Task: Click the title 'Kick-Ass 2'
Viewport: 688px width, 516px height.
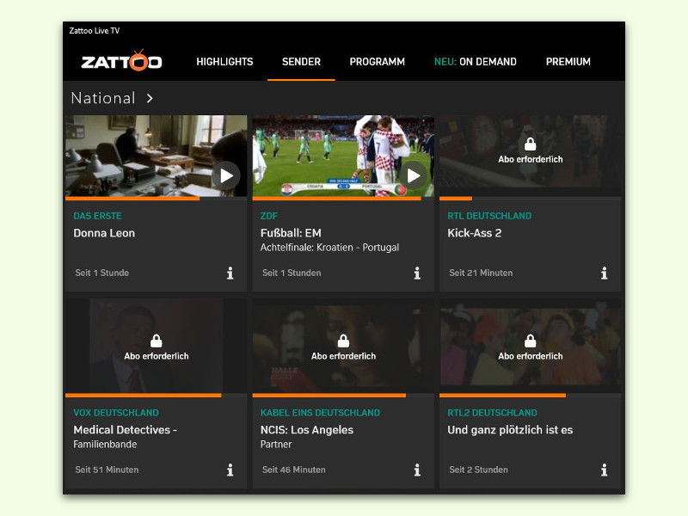Action: [475, 233]
